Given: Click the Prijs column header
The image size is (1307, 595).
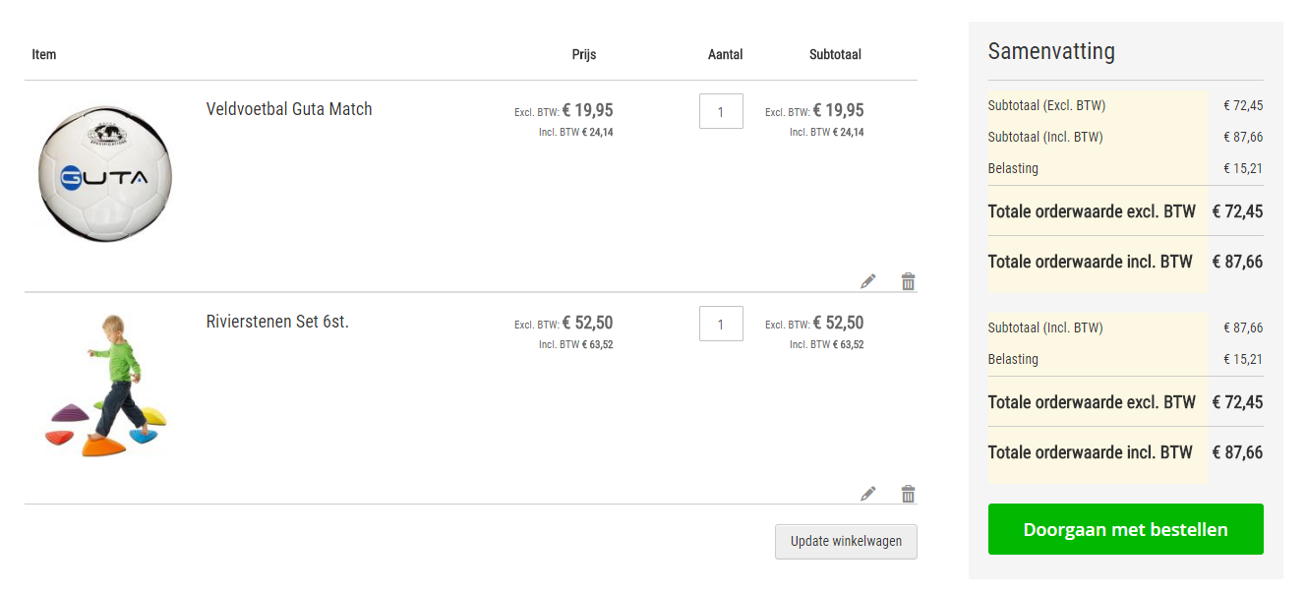Looking at the screenshot, I should [584, 54].
